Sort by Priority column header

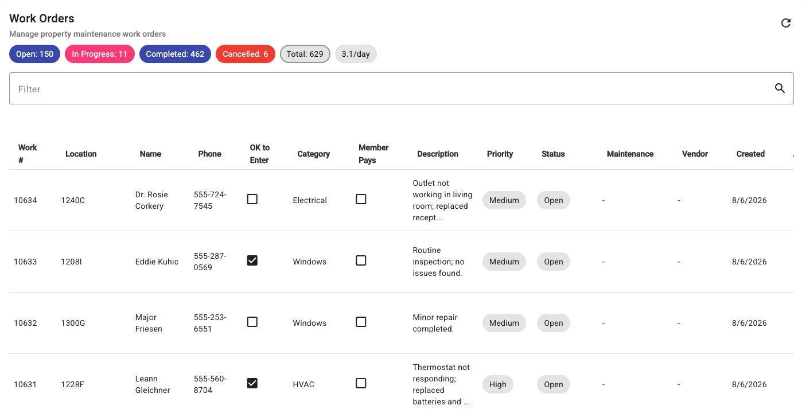[x=500, y=154]
